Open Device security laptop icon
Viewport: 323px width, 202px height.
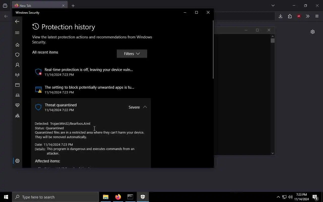click(x=17, y=95)
